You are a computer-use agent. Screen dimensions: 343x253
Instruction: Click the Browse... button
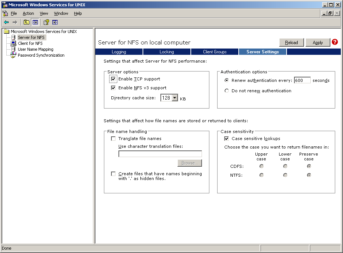[189, 163]
